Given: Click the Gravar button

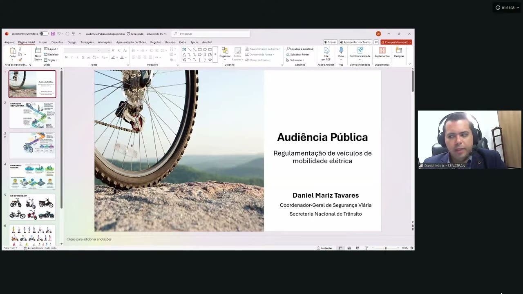Looking at the screenshot, I should [330, 42].
